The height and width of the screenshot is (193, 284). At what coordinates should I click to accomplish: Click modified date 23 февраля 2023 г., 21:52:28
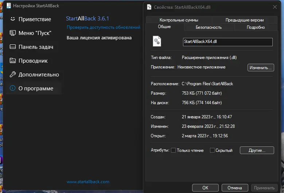[x=208, y=126]
